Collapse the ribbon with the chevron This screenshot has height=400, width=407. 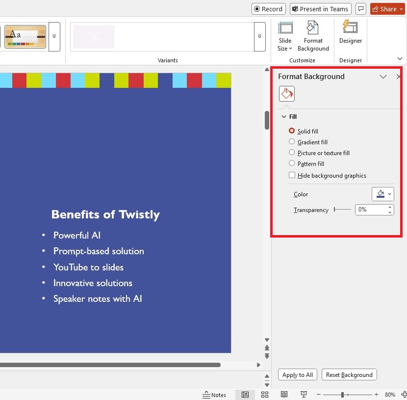[x=400, y=59]
